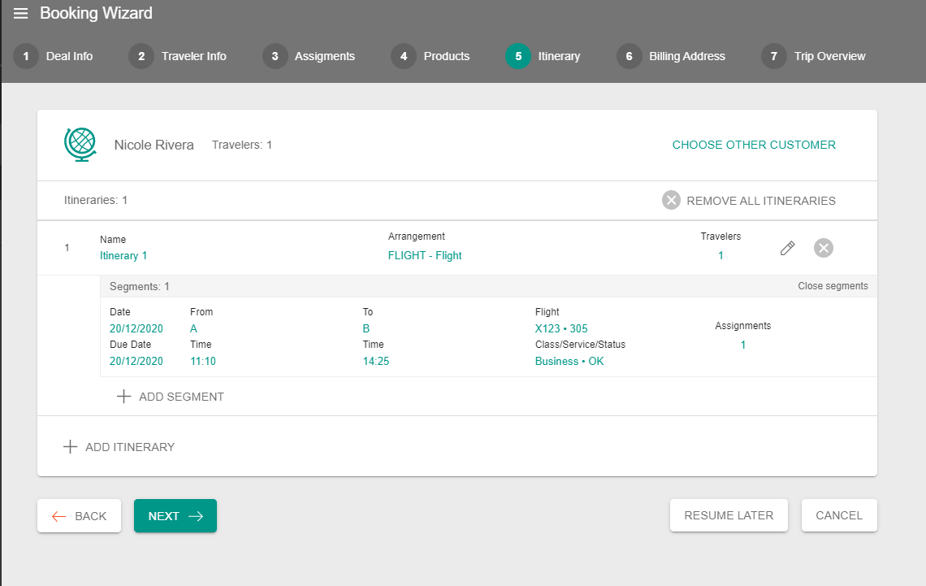Viewport: 926px width, 586px height.
Task: Click the Add Itinerary label
Action: click(130, 447)
